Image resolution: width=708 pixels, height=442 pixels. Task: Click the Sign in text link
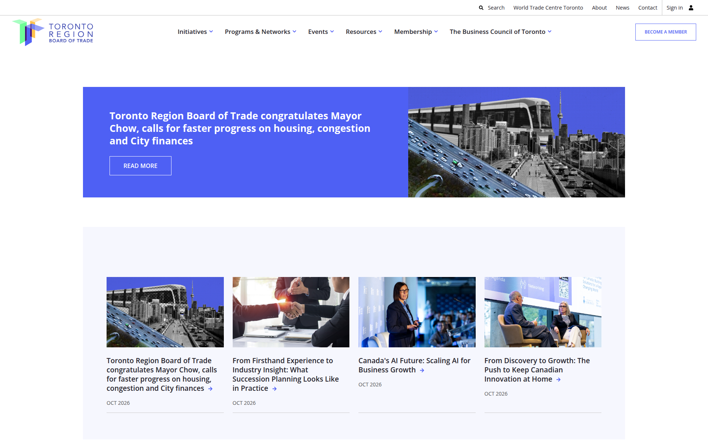674,8
